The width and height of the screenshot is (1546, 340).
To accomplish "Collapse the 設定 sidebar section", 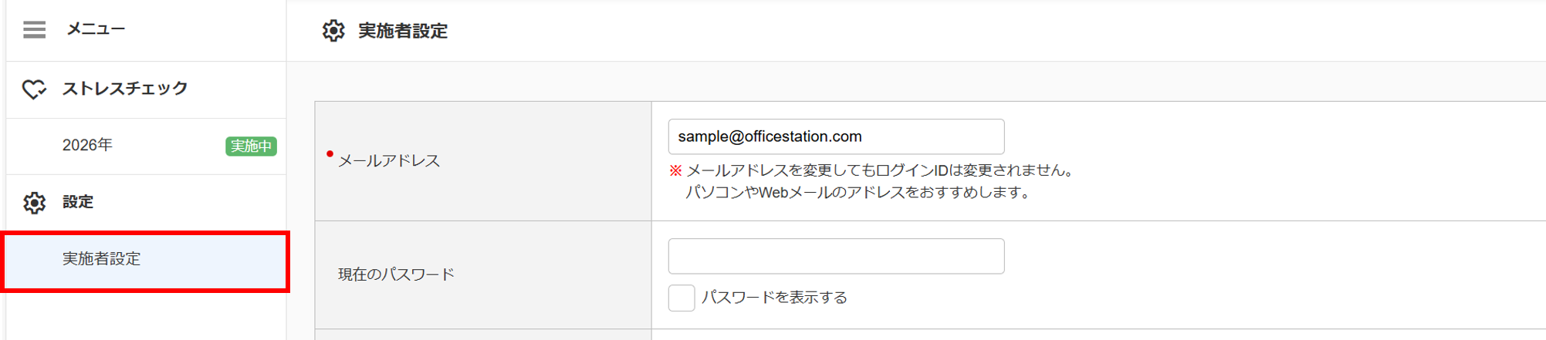I will 78,202.
